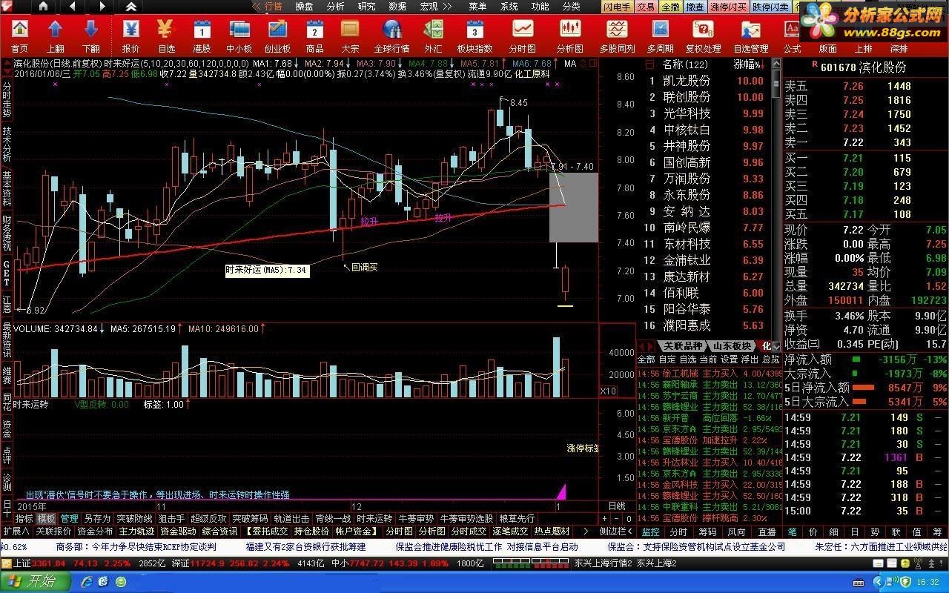Select the 时来运转 indicator tab
Viewport: 949px width, 593px height.
pos(374,519)
